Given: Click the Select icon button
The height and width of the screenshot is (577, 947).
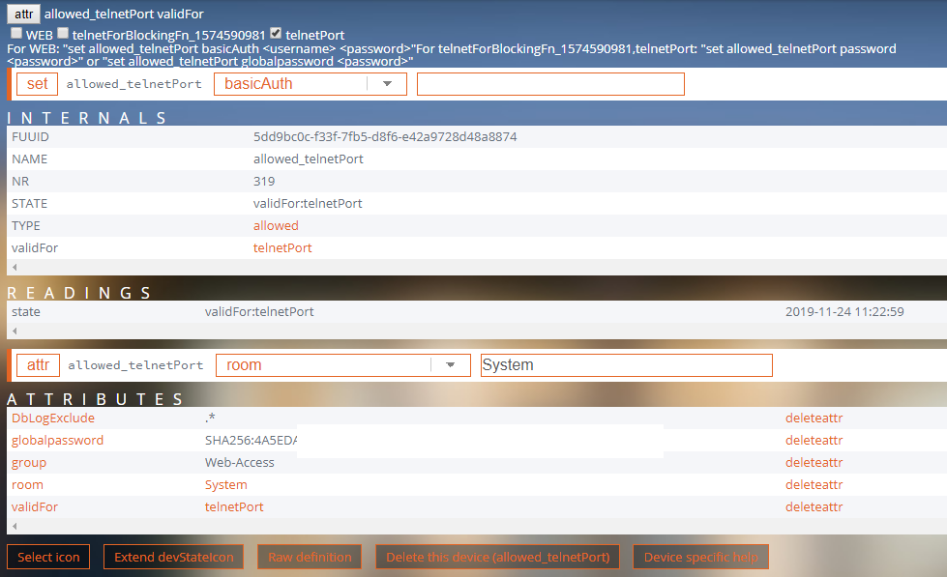Looking at the screenshot, I should tap(48, 557).
